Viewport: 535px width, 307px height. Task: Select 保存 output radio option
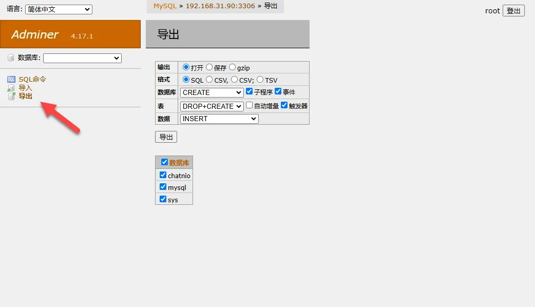coord(209,67)
